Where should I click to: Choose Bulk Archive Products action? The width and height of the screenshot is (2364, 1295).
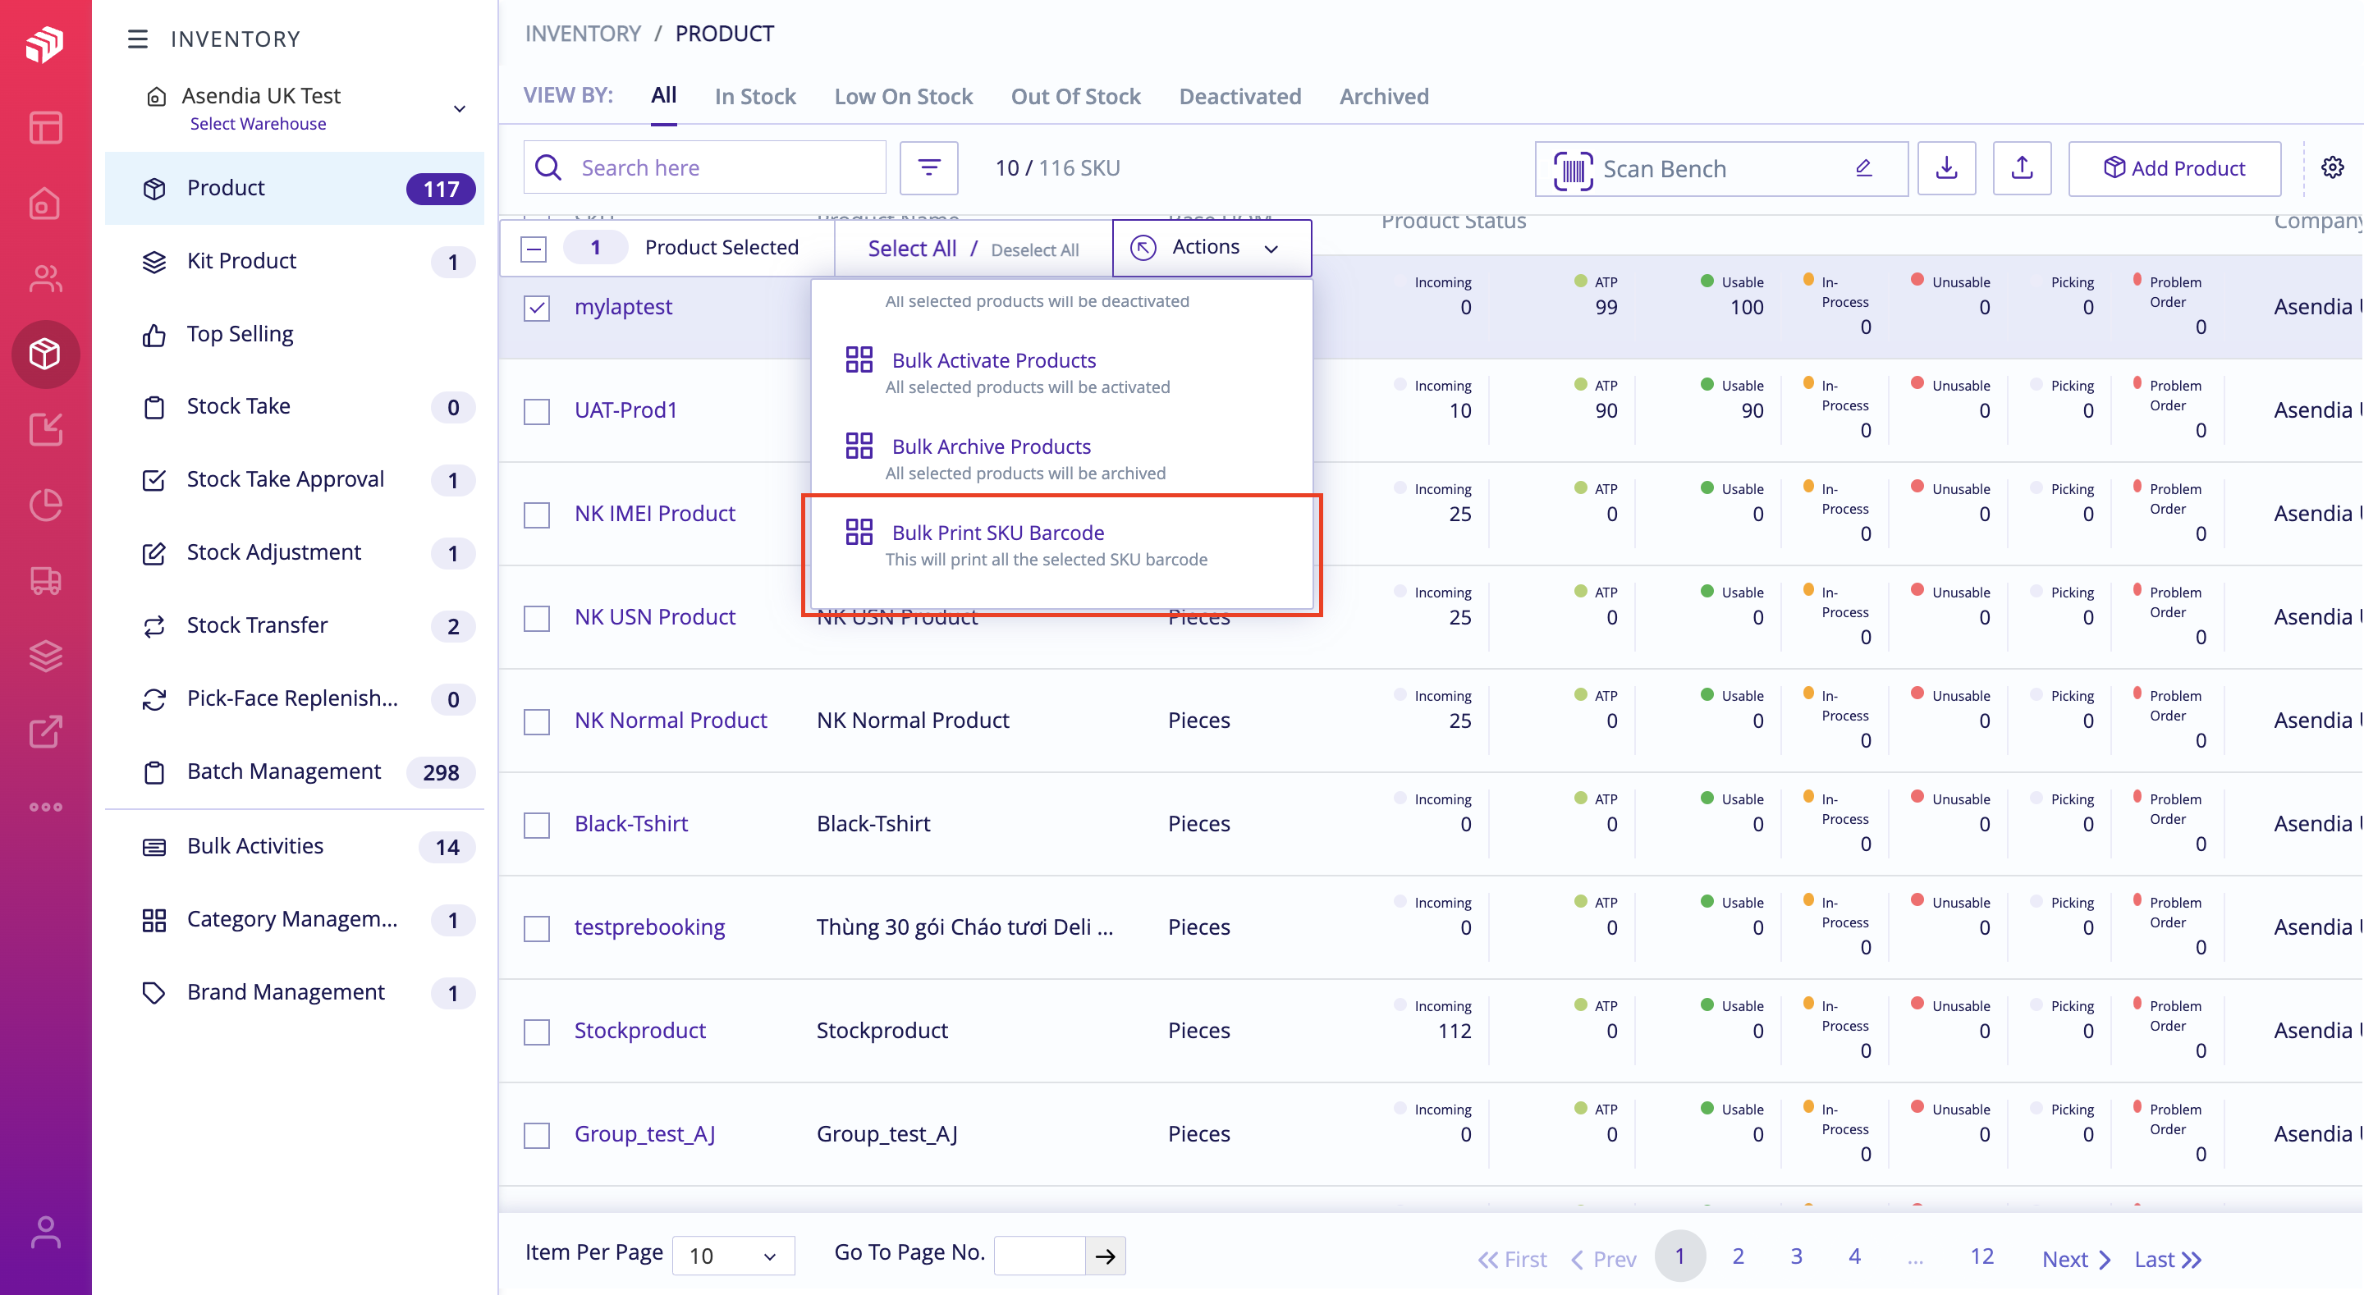pyautogui.click(x=1061, y=458)
